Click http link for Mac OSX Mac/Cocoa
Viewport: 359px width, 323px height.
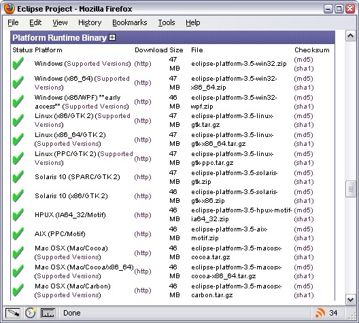(143, 252)
